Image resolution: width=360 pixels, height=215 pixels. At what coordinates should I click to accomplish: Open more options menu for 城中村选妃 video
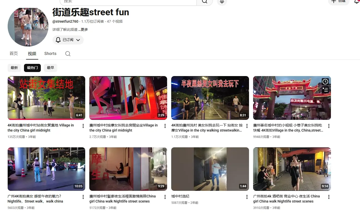point(247,197)
